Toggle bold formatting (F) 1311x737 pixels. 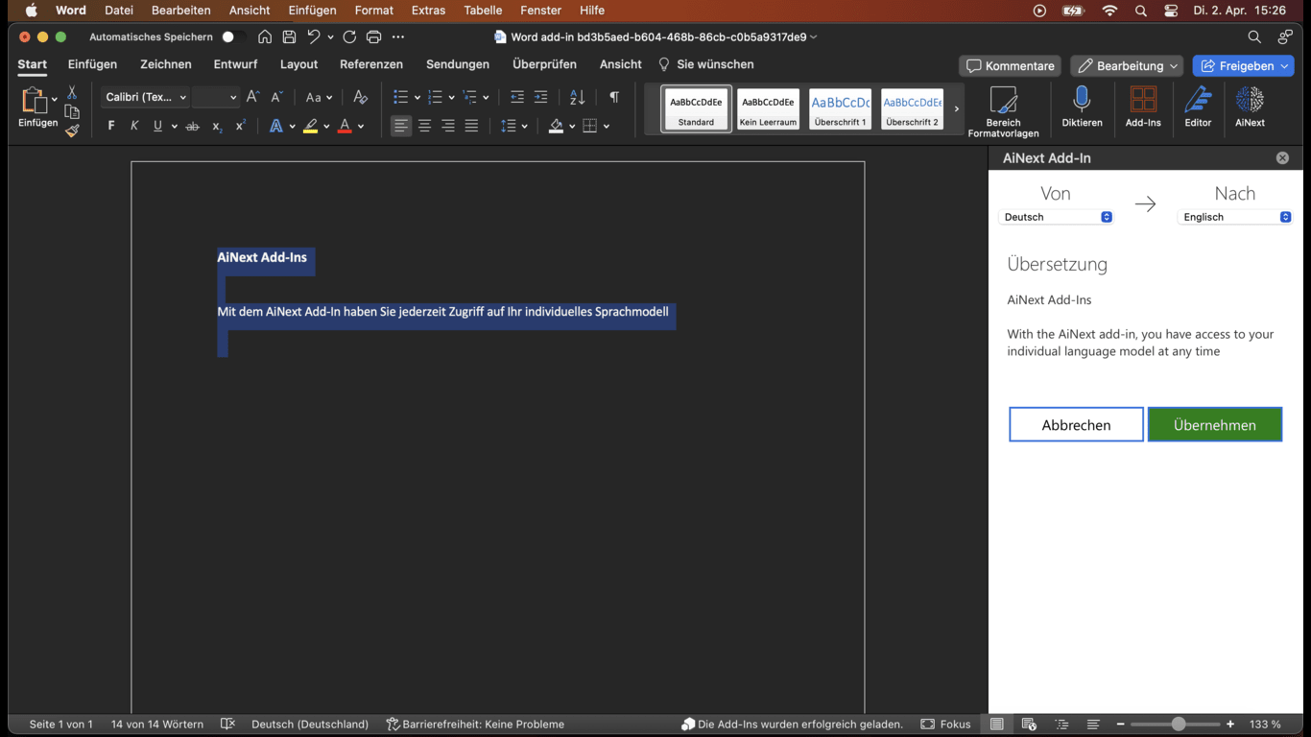tap(111, 126)
